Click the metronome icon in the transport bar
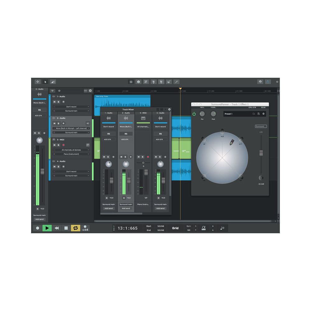Viewport: 311px width, 311px height. [203, 228]
